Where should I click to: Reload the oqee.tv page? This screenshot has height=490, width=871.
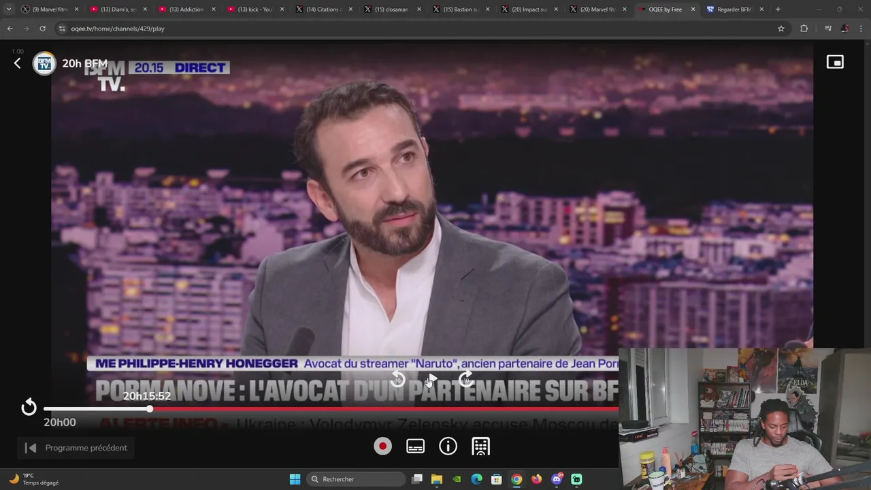point(42,29)
